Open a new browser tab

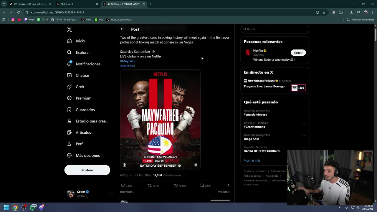click(x=151, y=4)
